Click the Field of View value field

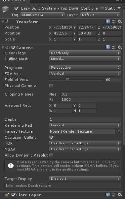(x=113, y=80)
